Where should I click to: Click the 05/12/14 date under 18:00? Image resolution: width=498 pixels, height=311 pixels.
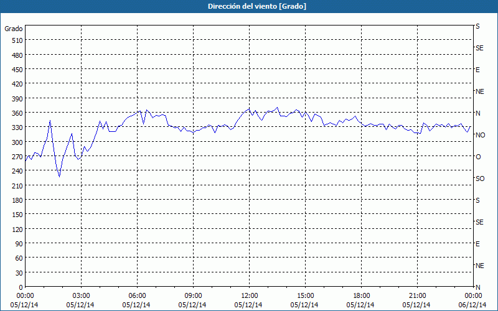[x=360, y=305]
